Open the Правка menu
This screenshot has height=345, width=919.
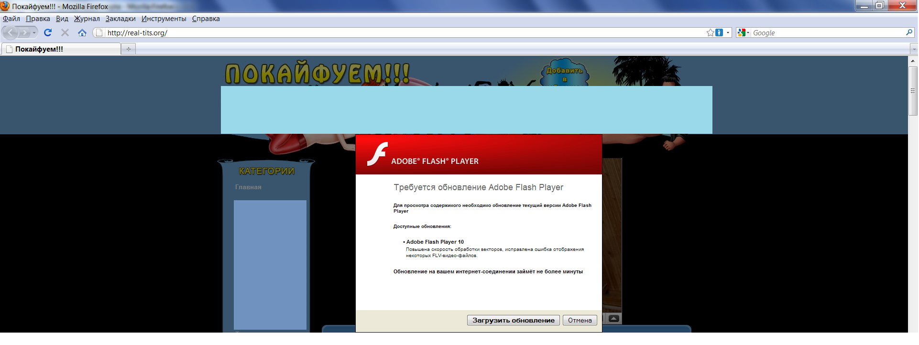[x=38, y=19]
